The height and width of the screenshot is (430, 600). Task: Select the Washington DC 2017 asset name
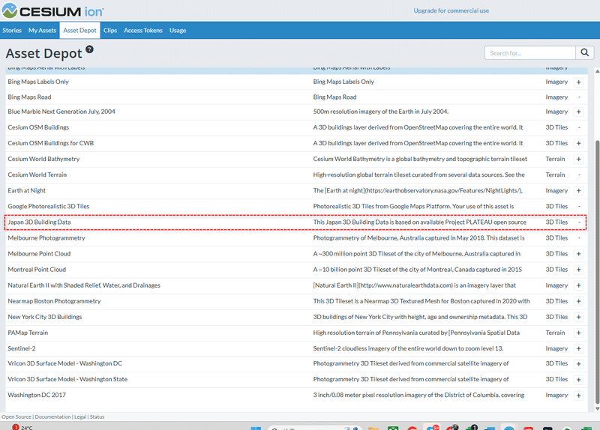(37, 395)
